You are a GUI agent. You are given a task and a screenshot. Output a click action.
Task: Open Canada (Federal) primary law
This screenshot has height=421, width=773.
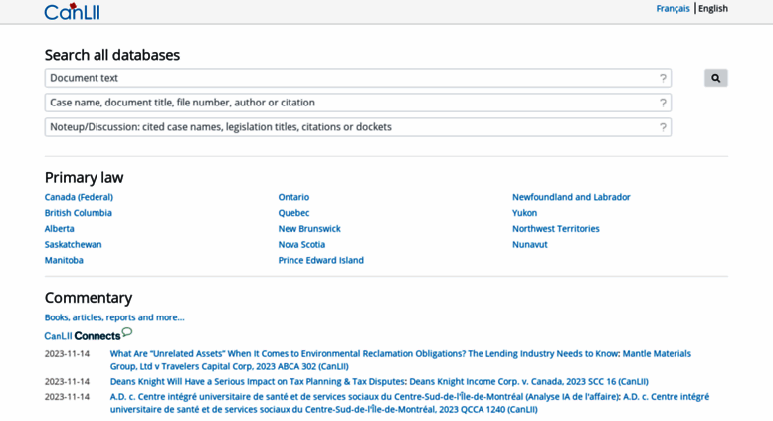[x=79, y=197]
